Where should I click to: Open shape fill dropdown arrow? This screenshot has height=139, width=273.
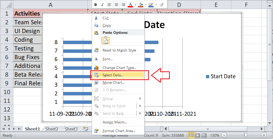(146, 5)
